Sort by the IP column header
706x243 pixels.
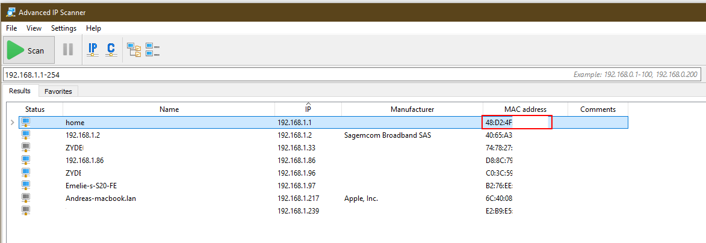(x=308, y=109)
